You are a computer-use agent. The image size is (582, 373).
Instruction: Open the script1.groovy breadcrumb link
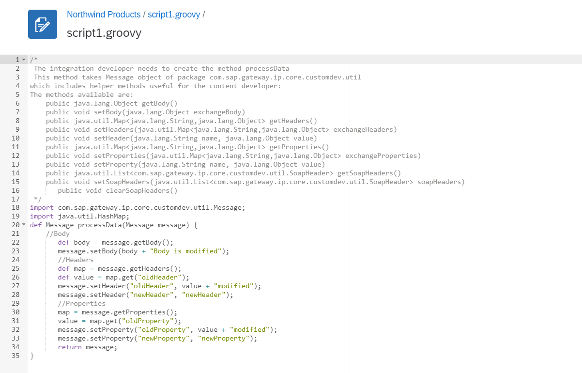point(174,15)
